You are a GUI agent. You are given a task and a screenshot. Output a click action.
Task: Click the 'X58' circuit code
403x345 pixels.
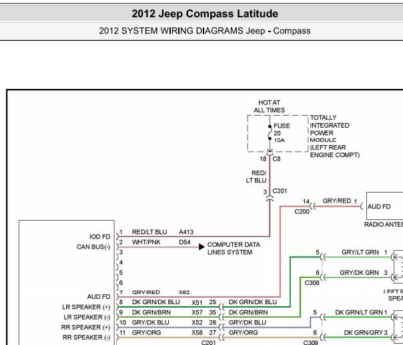(197, 333)
